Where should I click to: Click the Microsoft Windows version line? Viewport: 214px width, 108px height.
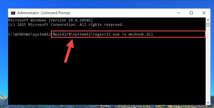(x=50, y=20)
